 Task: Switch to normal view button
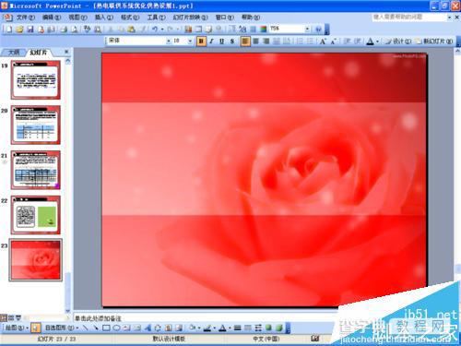tap(4, 317)
